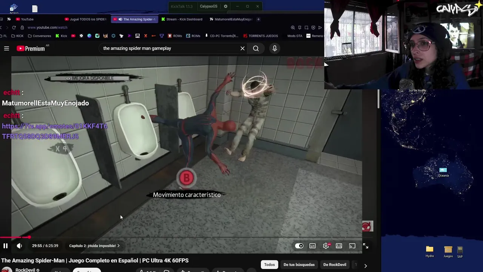This screenshot has width=483, height=272.
Task: Open KickTalk settings gear
Action: (x=226, y=6)
